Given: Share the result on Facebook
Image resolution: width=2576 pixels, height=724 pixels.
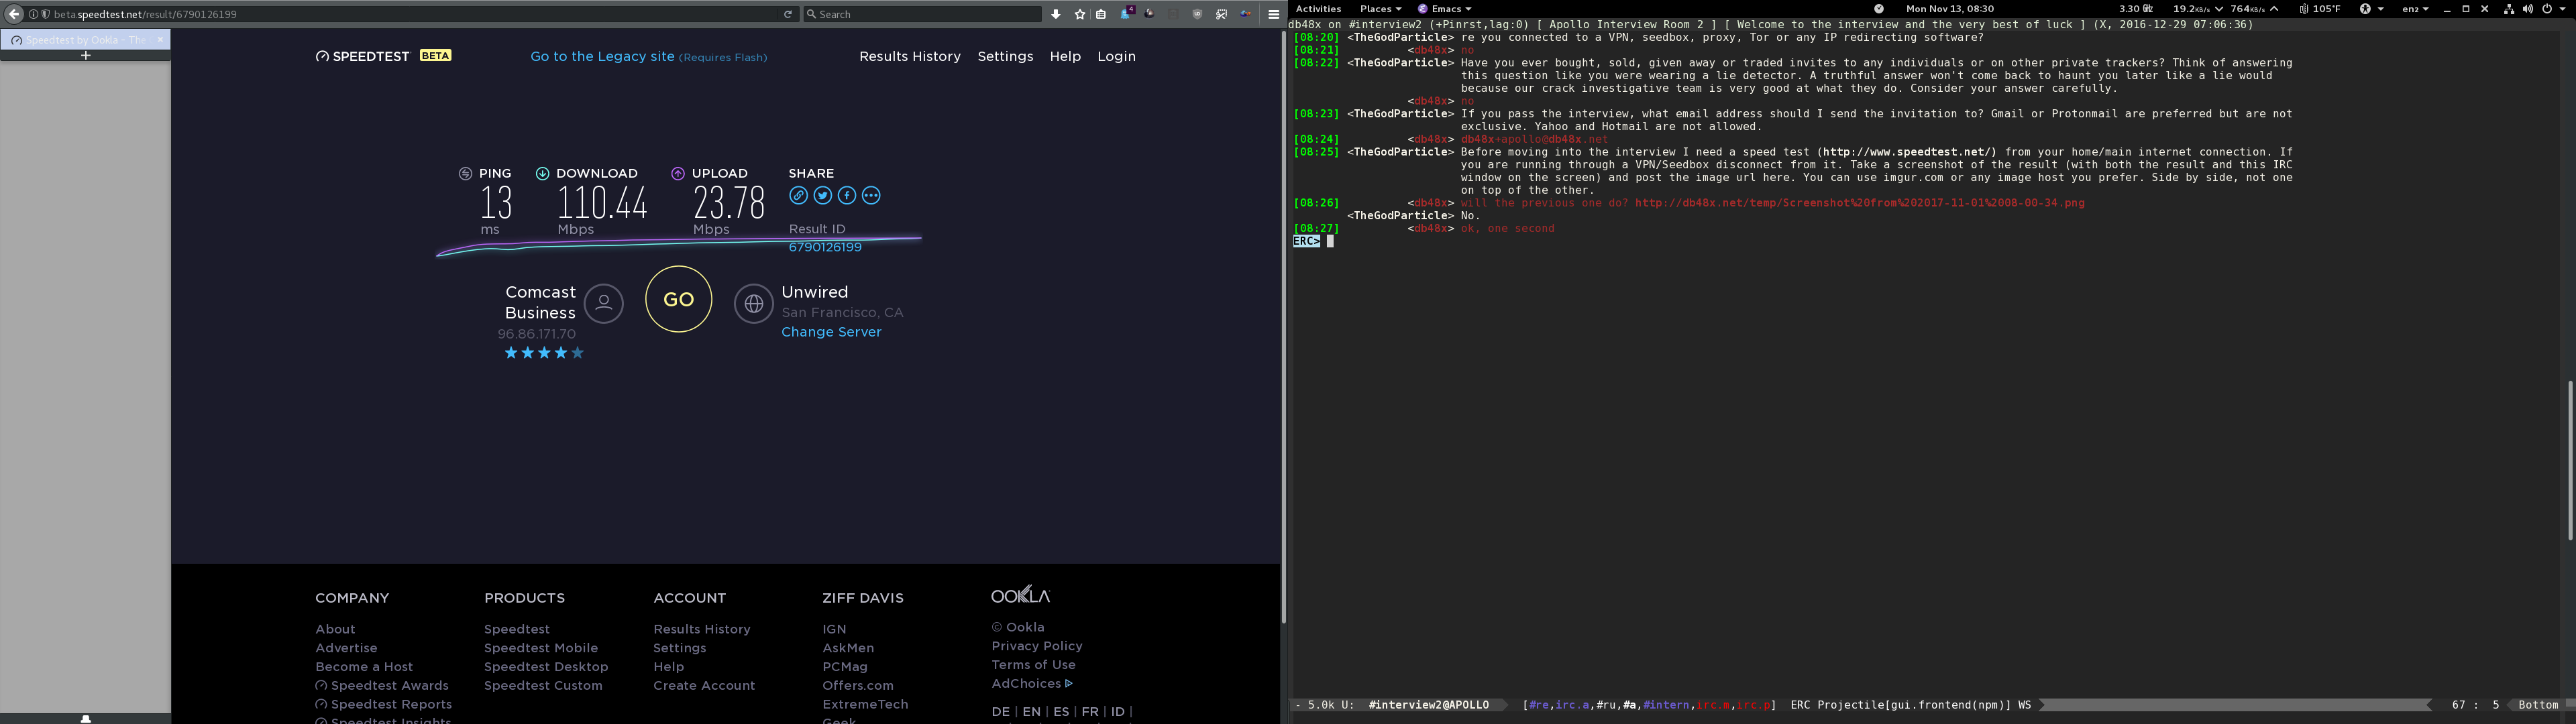Looking at the screenshot, I should tap(847, 196).
